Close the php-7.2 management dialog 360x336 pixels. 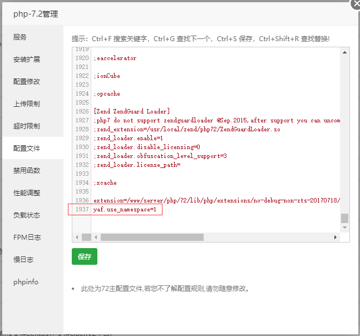(356, 4)
